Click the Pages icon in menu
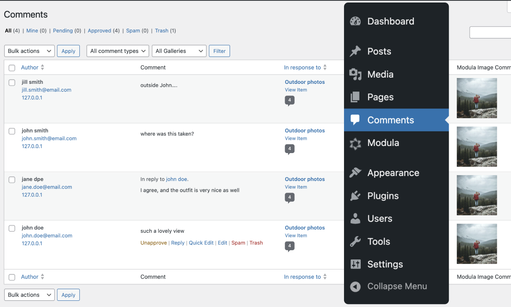Image resolution: width=511 pixels, height=307 pixels. pyautogui.click(x=355, y=97)
